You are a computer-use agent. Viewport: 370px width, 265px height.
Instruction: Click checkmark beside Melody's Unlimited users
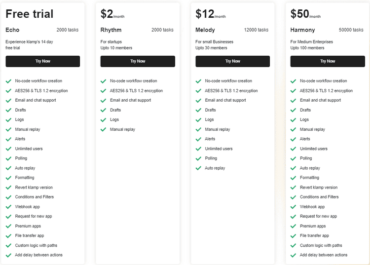(198, 149)
